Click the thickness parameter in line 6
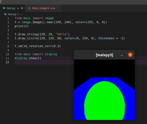The height and width of the screenshot is (124, 147). (106, 38)
